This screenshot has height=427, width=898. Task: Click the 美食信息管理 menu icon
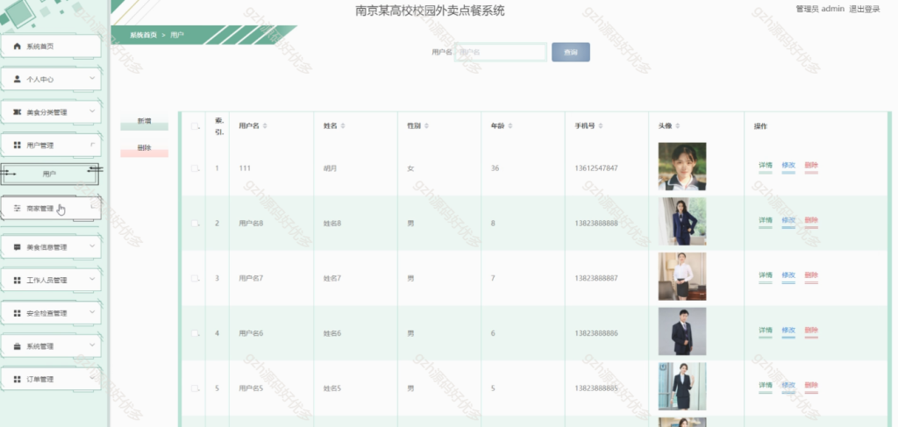click(18, 247)
